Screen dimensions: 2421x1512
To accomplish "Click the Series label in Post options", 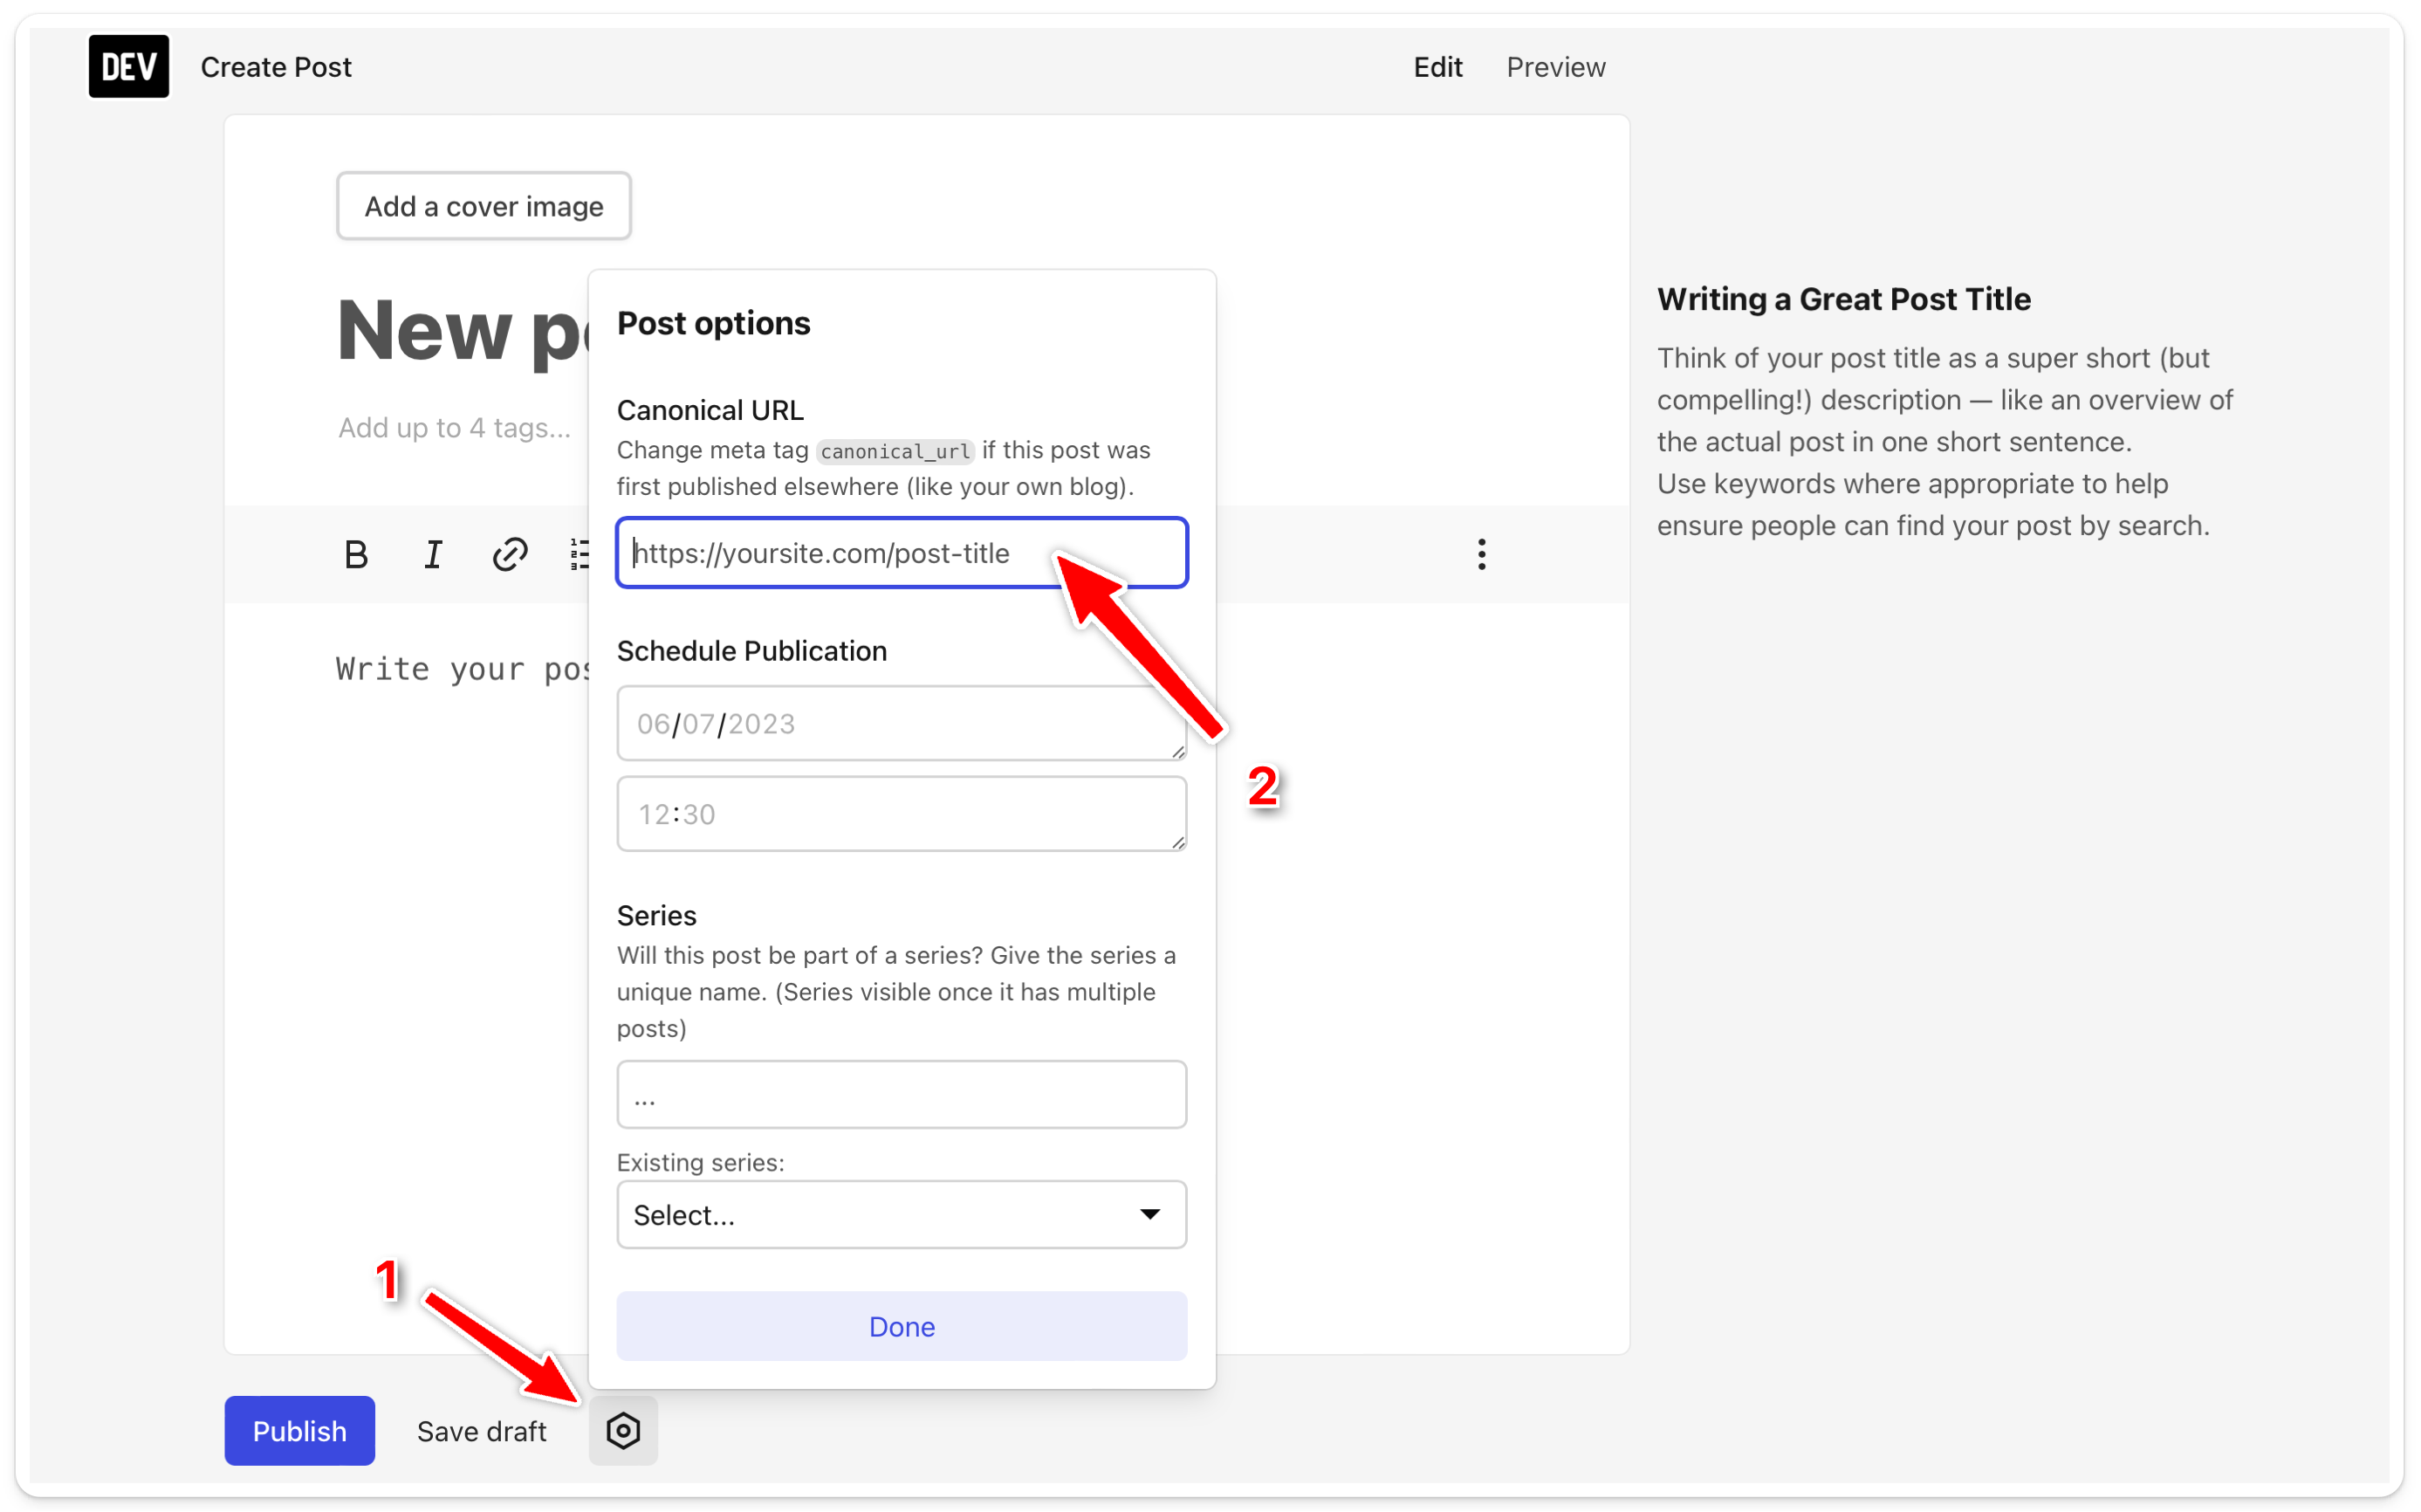I will tap(656, 916).
